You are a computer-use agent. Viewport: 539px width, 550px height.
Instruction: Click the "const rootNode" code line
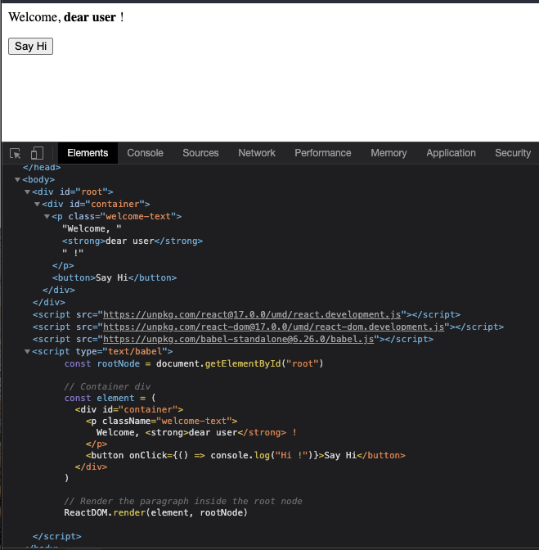coord(194,363)
